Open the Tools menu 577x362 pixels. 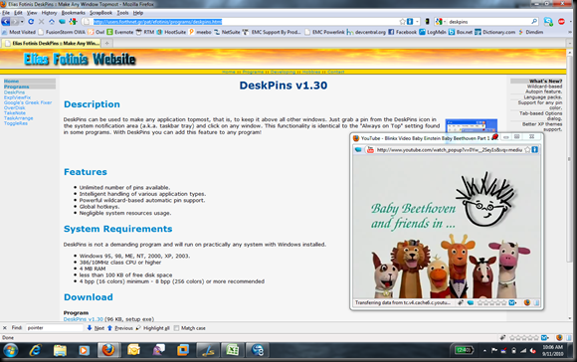click(122, 13)
